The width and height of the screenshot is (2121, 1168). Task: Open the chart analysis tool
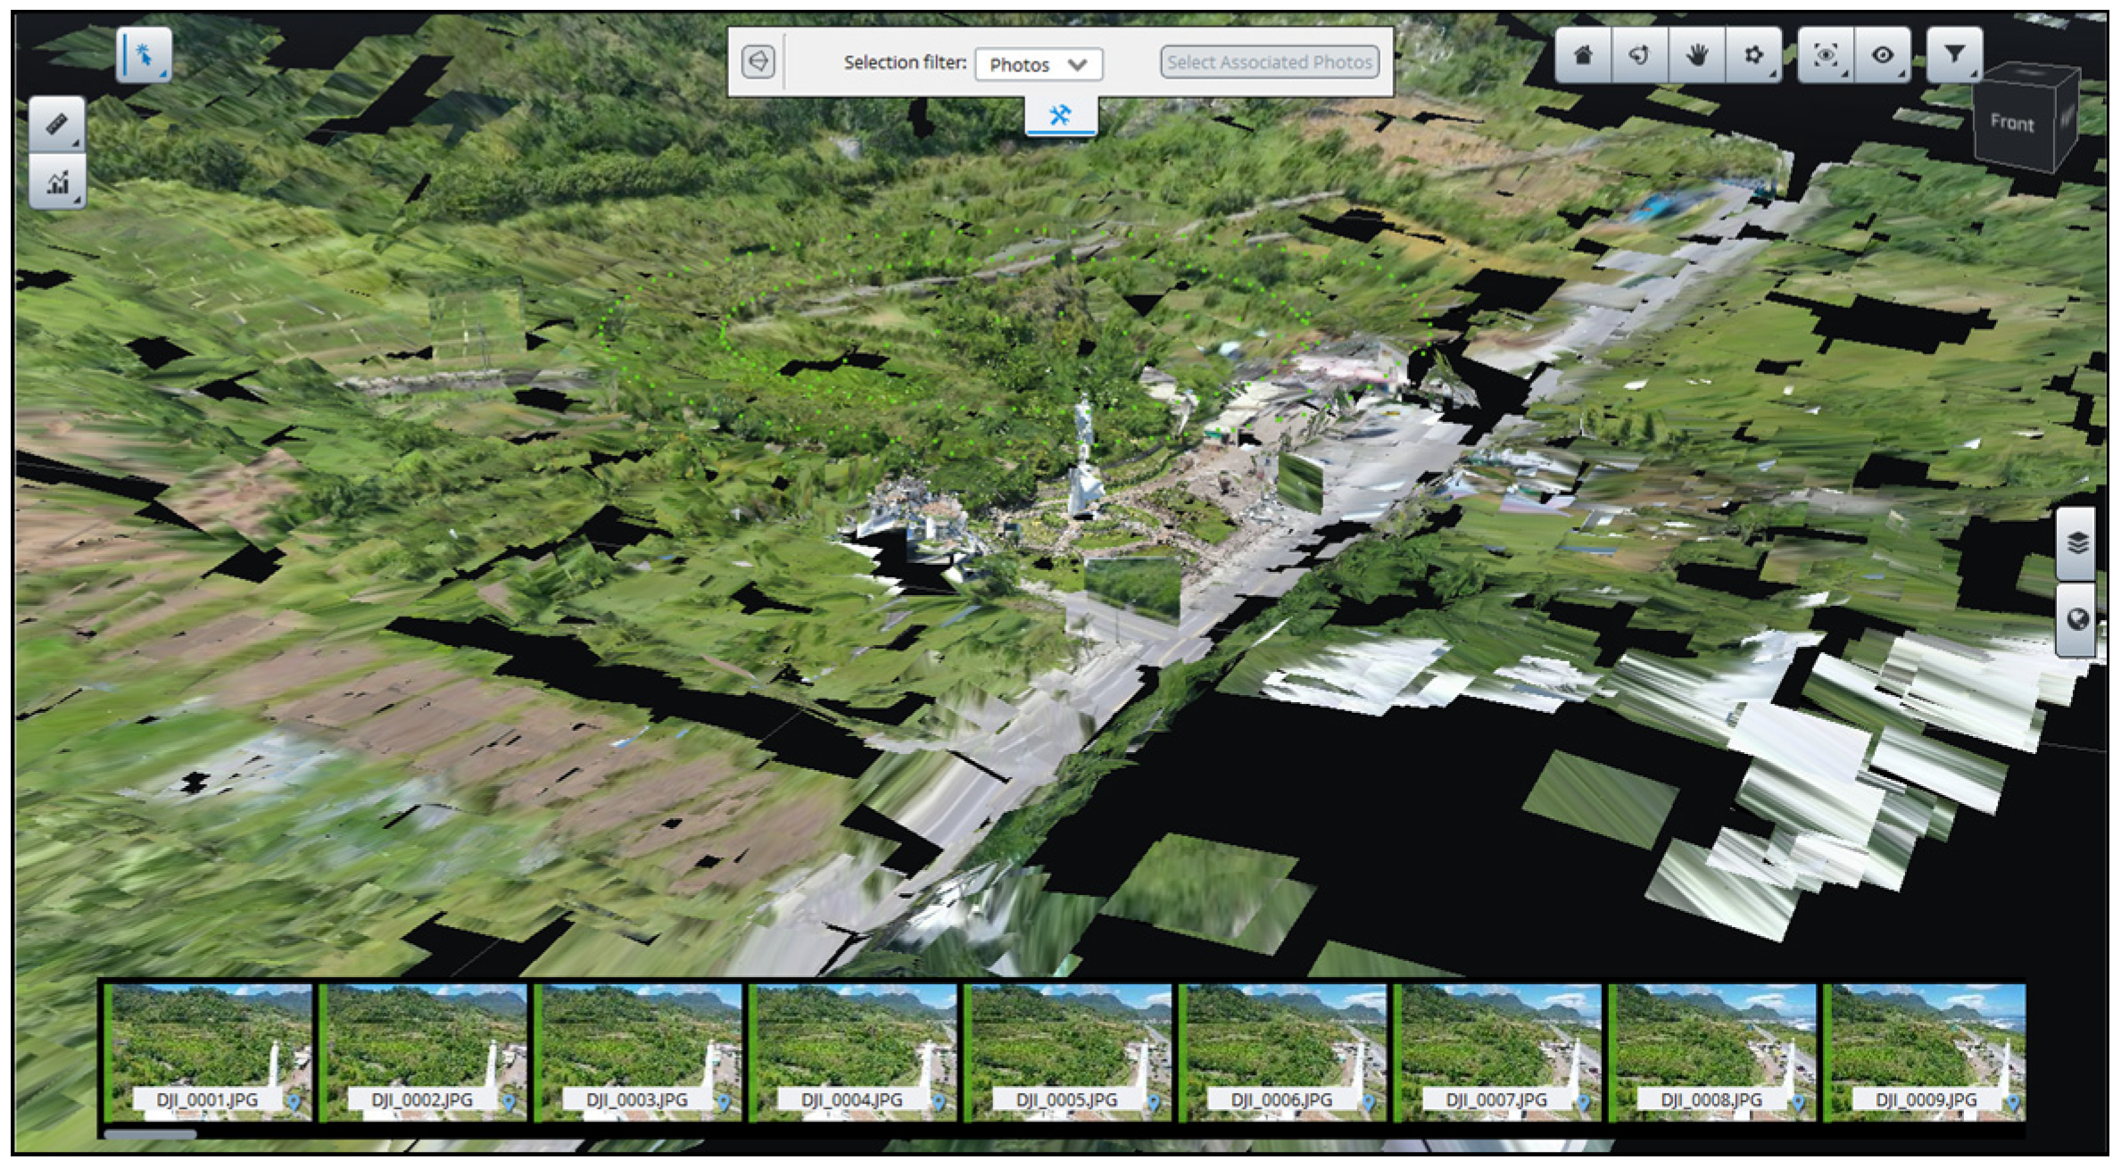point(57,182)
